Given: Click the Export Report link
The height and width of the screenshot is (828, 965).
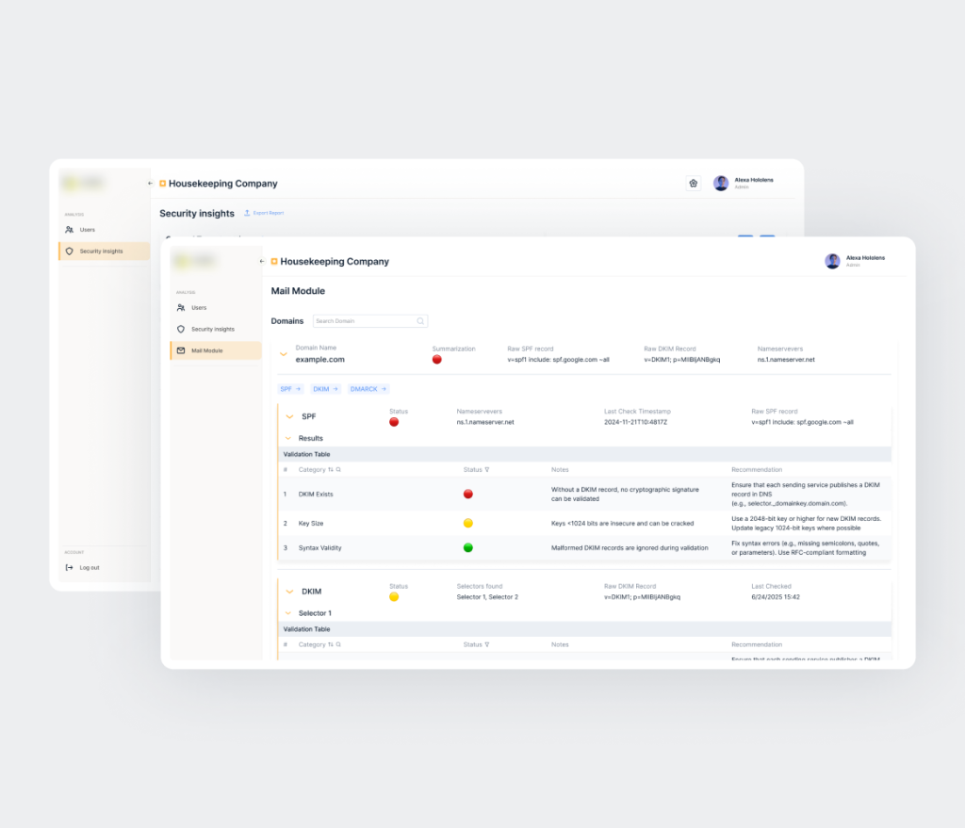Looking at the screenshot, I should 265,213.
